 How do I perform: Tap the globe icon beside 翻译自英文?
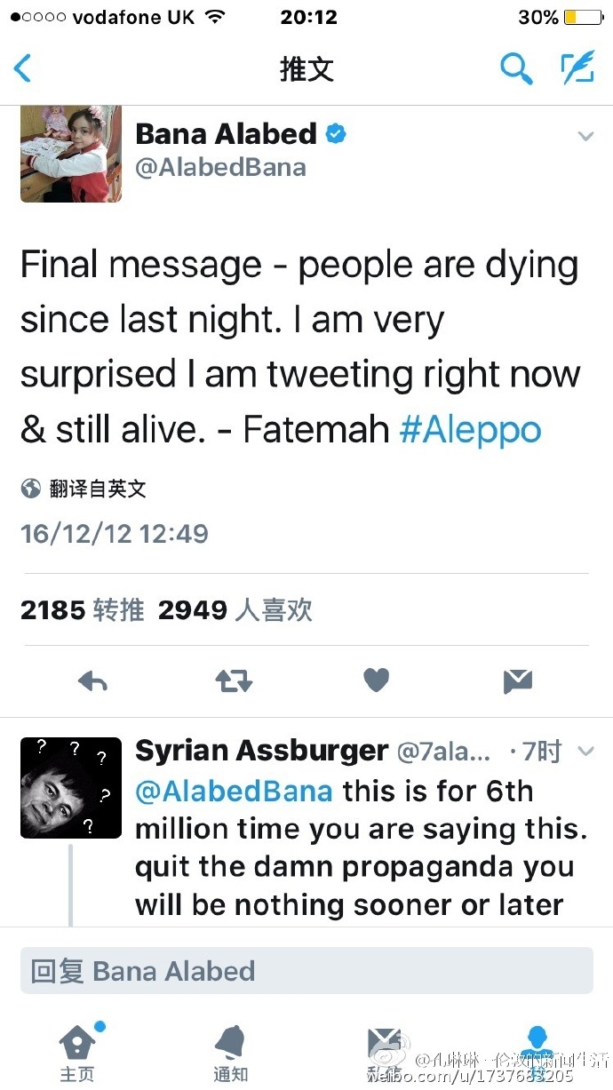coord(31,488)
